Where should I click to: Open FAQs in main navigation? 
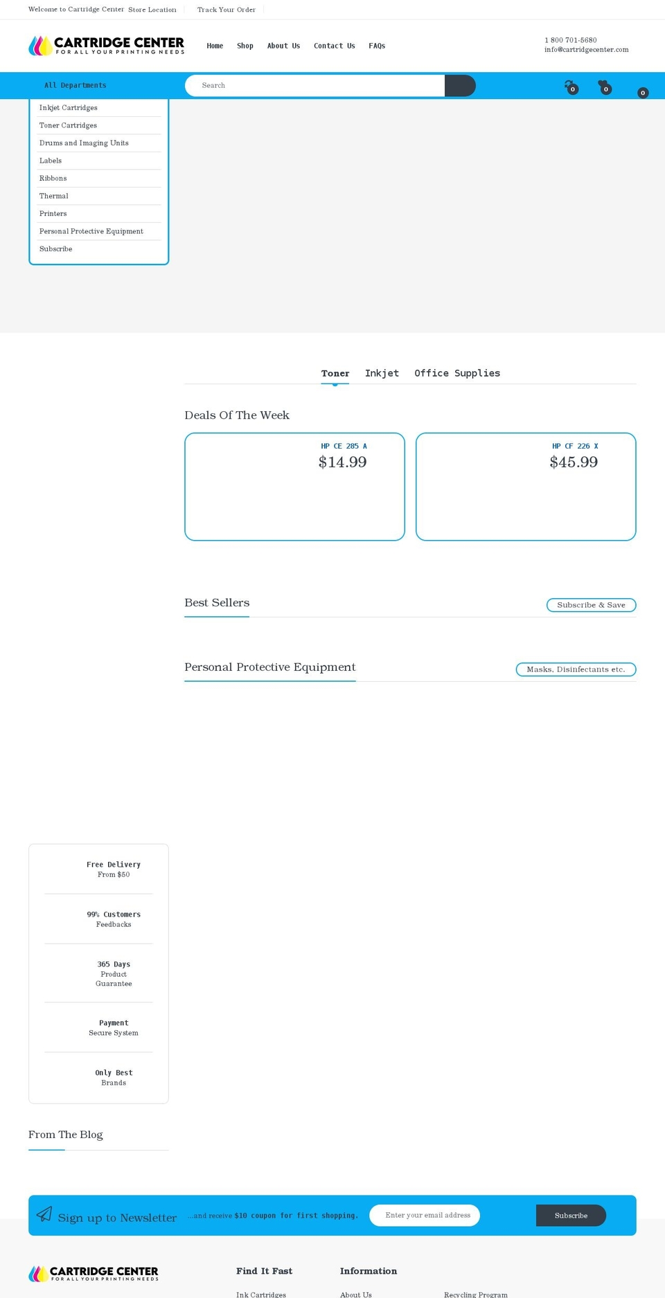click(x=377, y=46)
